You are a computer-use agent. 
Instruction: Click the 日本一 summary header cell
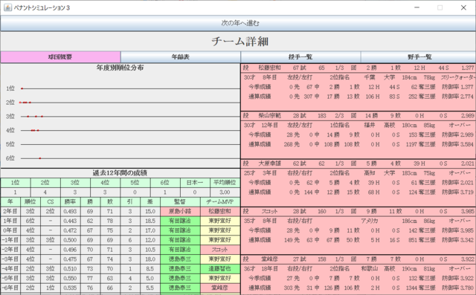(195, 183)
